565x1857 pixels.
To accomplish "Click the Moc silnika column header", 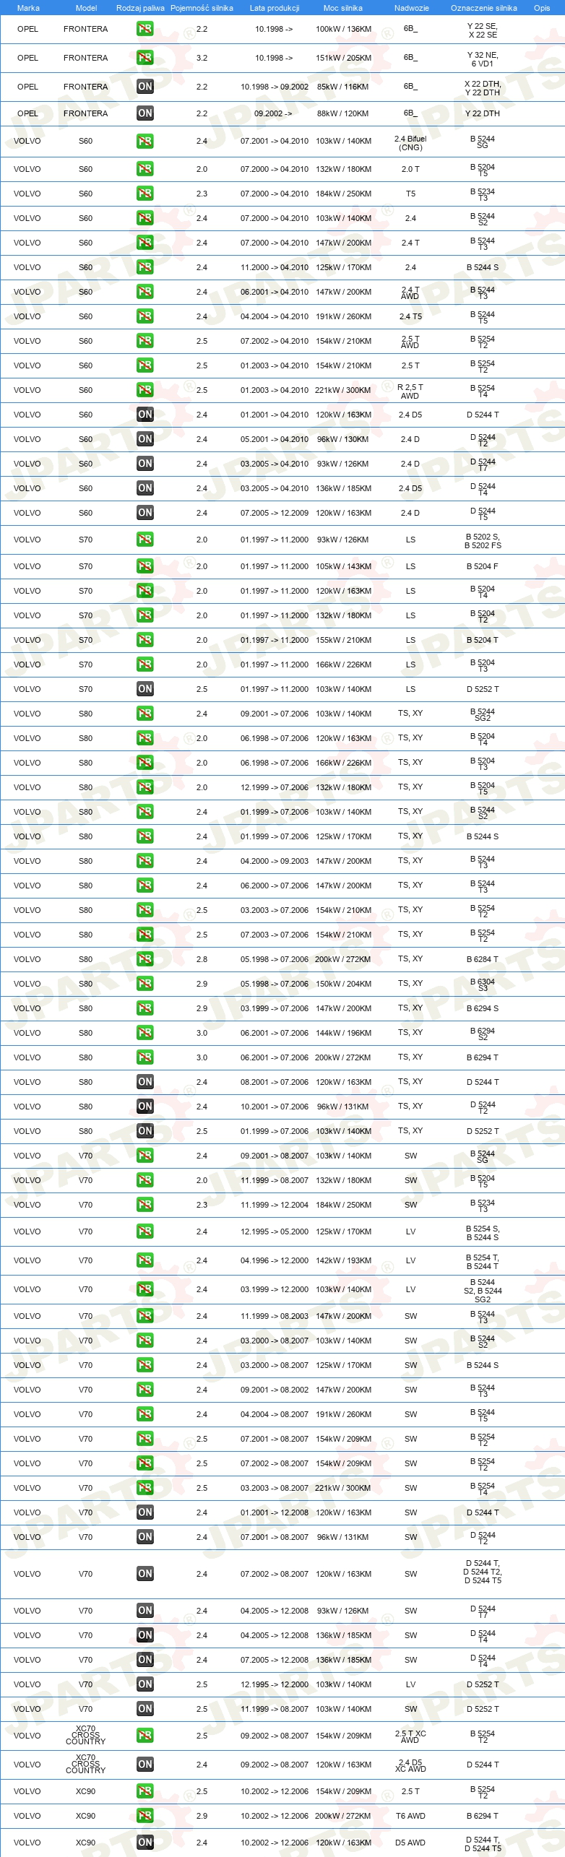I will pyautogui.click(x=343, y=8).
